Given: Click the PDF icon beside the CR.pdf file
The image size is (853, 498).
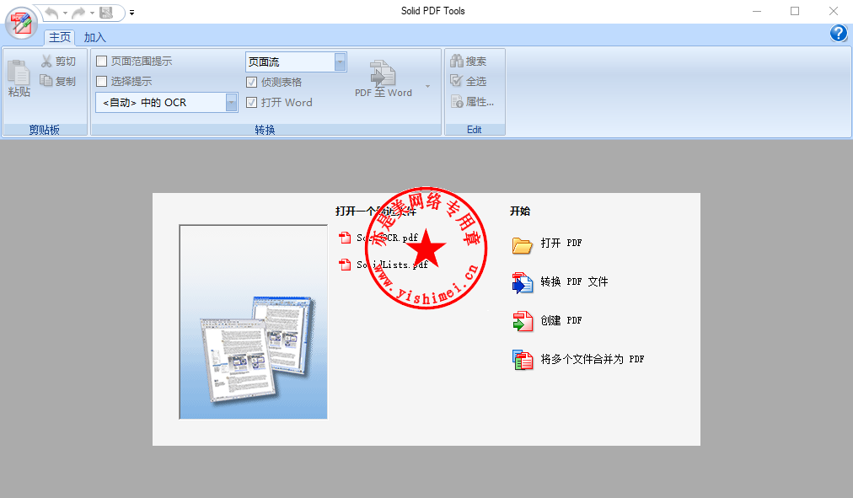Looking at the screenshot, I should (345, 238).
